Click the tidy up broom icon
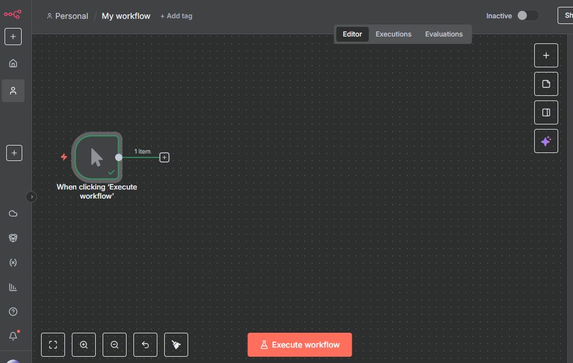 [176, 345]
